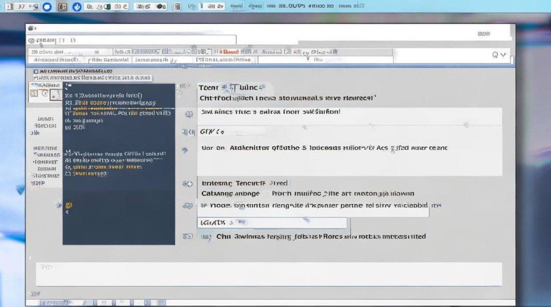The width and height of the screenshot is (551, 307).
Task: Click the icon beside the Chu Bawinoas row
Action: click(187, 236)
